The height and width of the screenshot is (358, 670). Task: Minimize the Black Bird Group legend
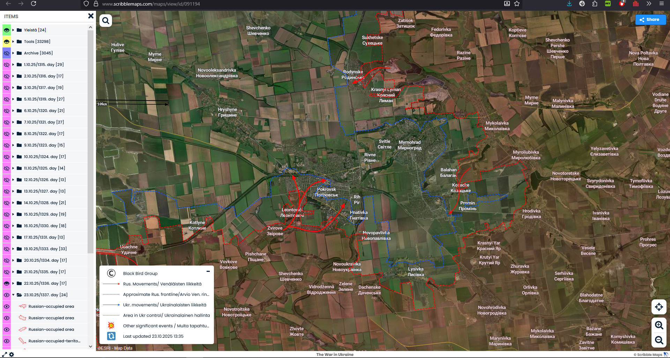(208, 271)
